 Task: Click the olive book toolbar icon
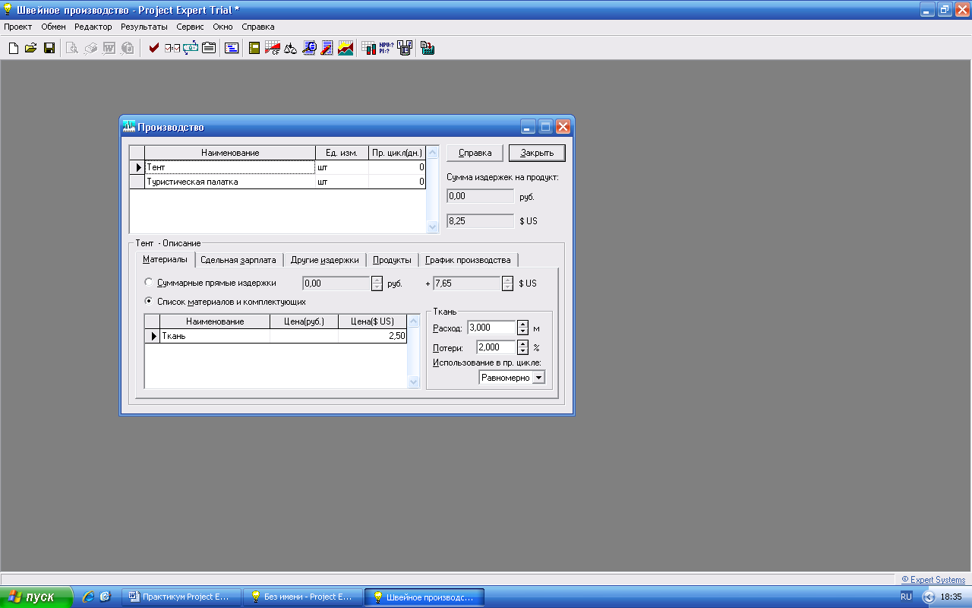pos(255,48)
